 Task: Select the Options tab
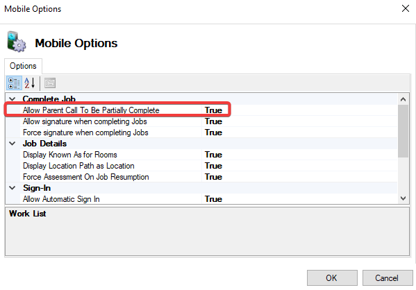pos(23,66)
